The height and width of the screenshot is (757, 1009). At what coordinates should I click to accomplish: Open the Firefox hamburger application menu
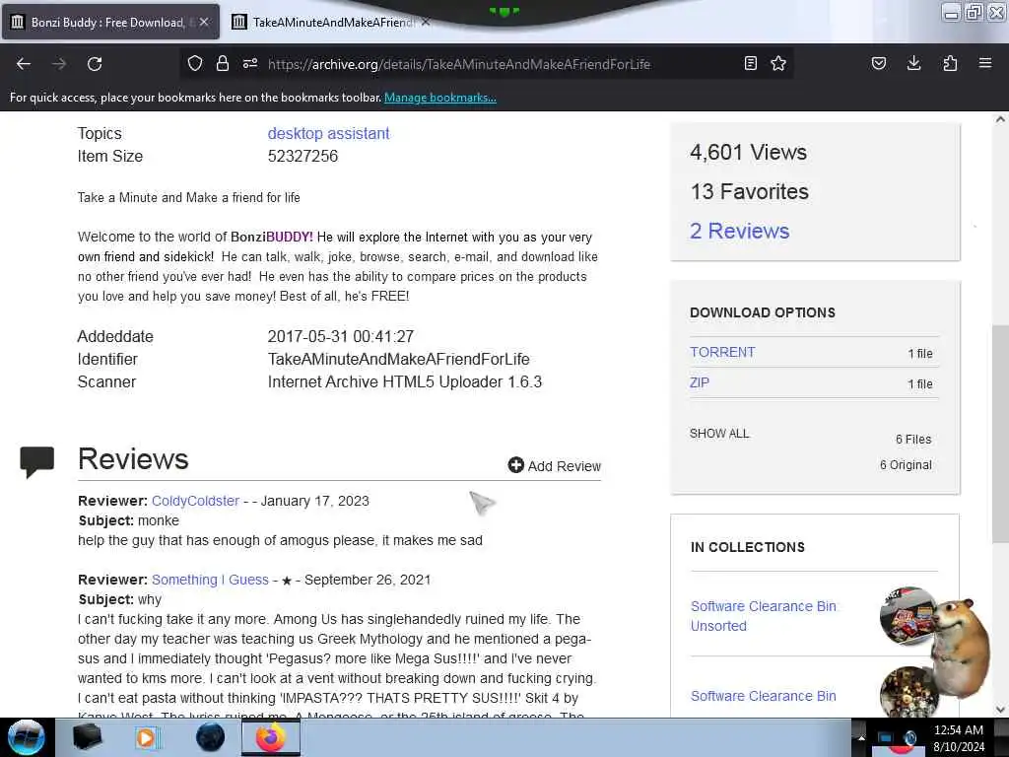pyautogui.click(x=985, y=63)
